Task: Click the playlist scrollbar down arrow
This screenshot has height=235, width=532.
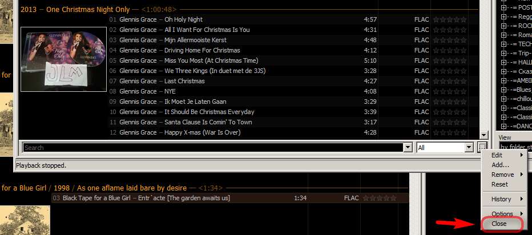Action: pos(483,135)
